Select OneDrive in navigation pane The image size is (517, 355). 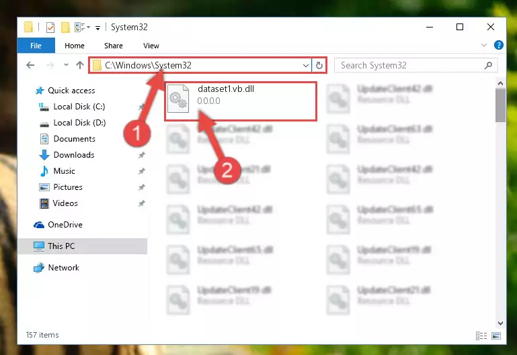point(65,225)
